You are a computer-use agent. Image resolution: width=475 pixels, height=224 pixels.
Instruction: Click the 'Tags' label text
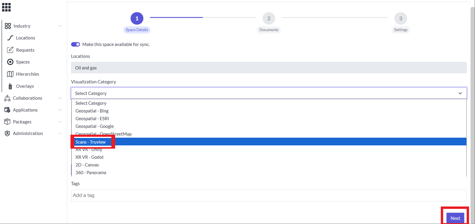(x=75, y=184)
